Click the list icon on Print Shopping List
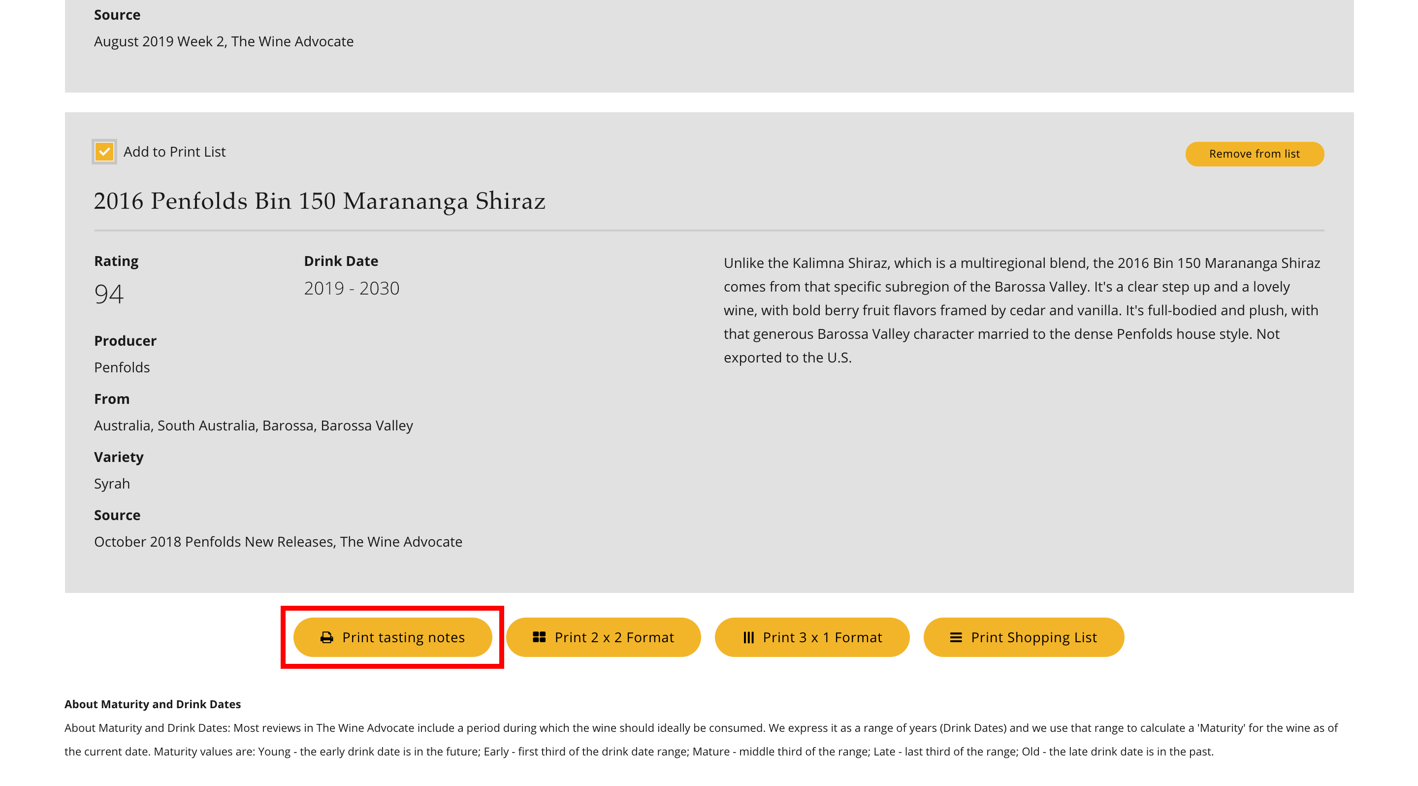Viewport: 1418px width, 786px height. point(956,637)
